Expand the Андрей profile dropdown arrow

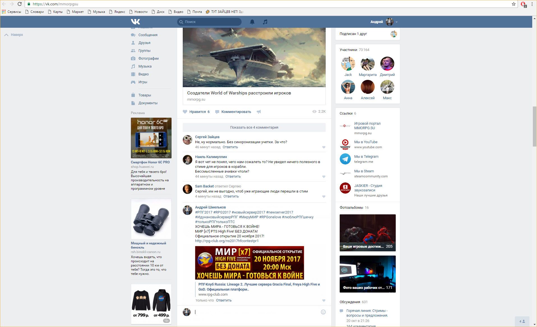[397, 22]
